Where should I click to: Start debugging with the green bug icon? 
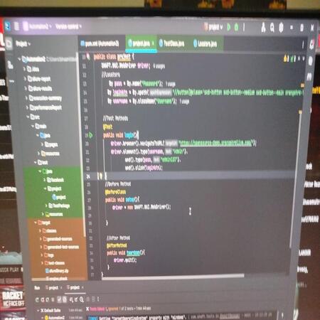[x=236, y=27]
